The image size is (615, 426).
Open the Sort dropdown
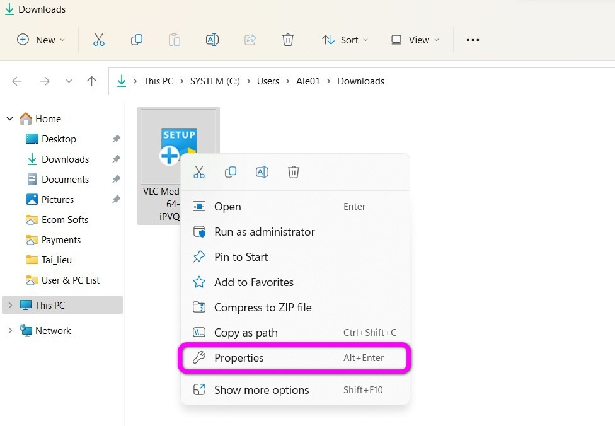(345, 40)
